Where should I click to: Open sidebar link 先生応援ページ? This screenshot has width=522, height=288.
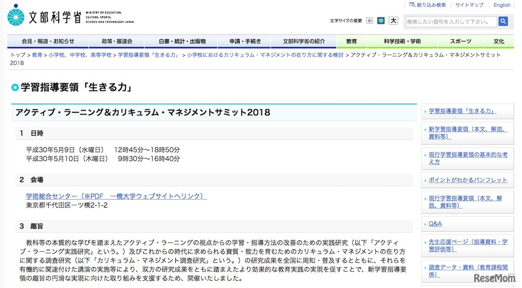click(x=468, y=245)
